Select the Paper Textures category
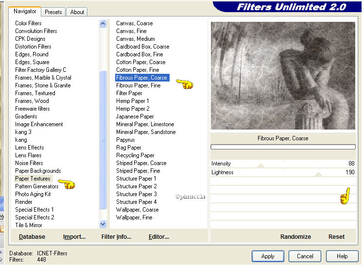 click(x=33, y=179)
